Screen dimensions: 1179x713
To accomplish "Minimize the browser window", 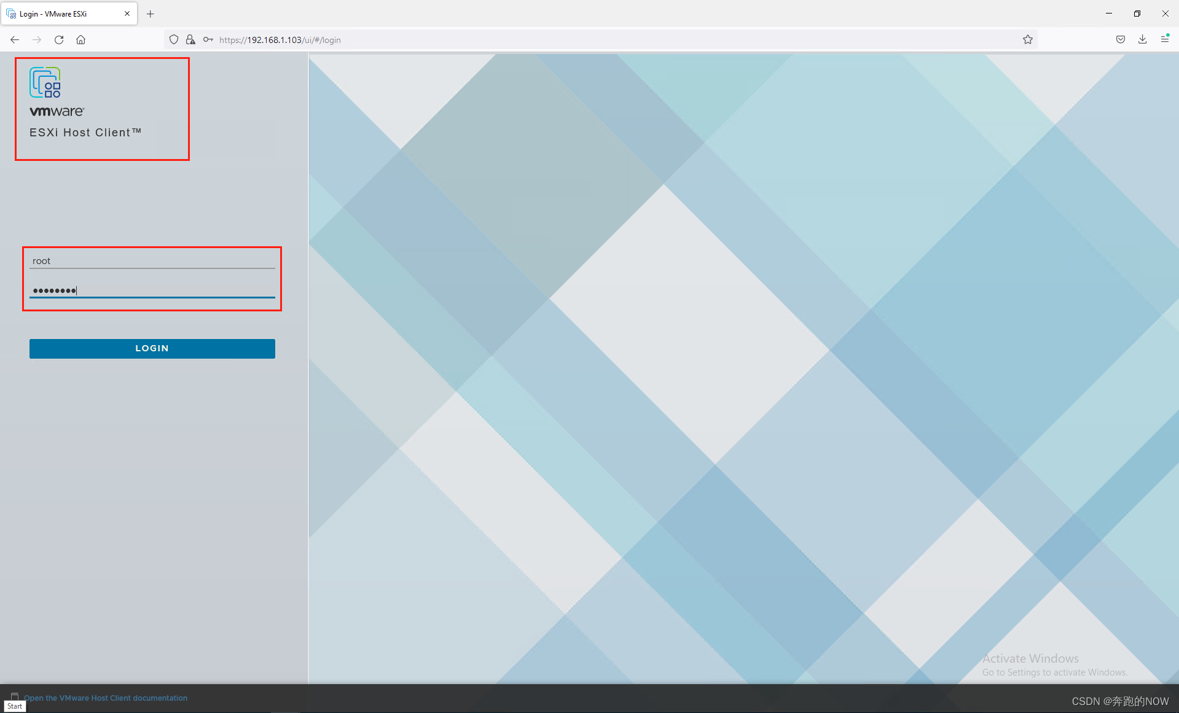I will 1109,14.
